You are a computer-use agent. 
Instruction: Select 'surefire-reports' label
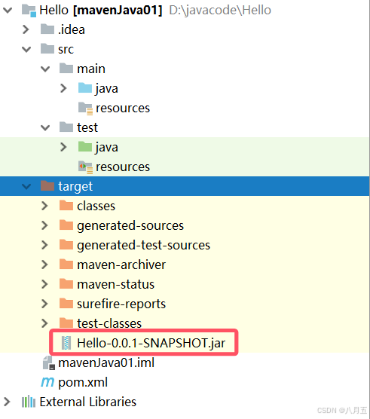[121, 304]
